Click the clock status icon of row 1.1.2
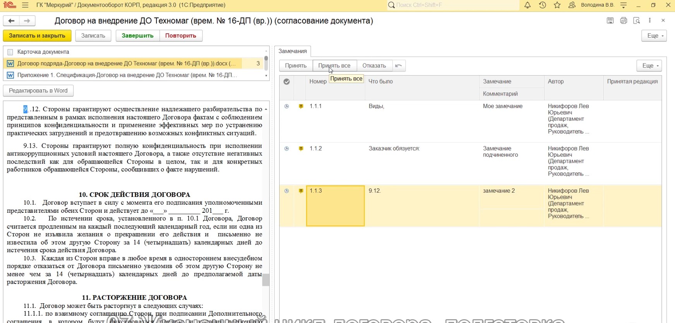This screenshot has height=323, width=675. click(x=287, y=149)
